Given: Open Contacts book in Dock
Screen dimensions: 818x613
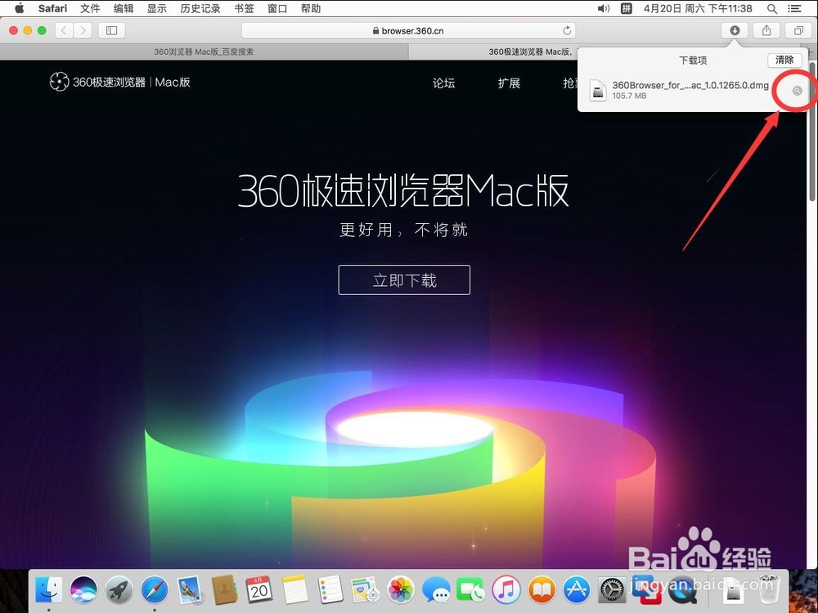Looking at the screenshot, I should click(x=225, y=590).
